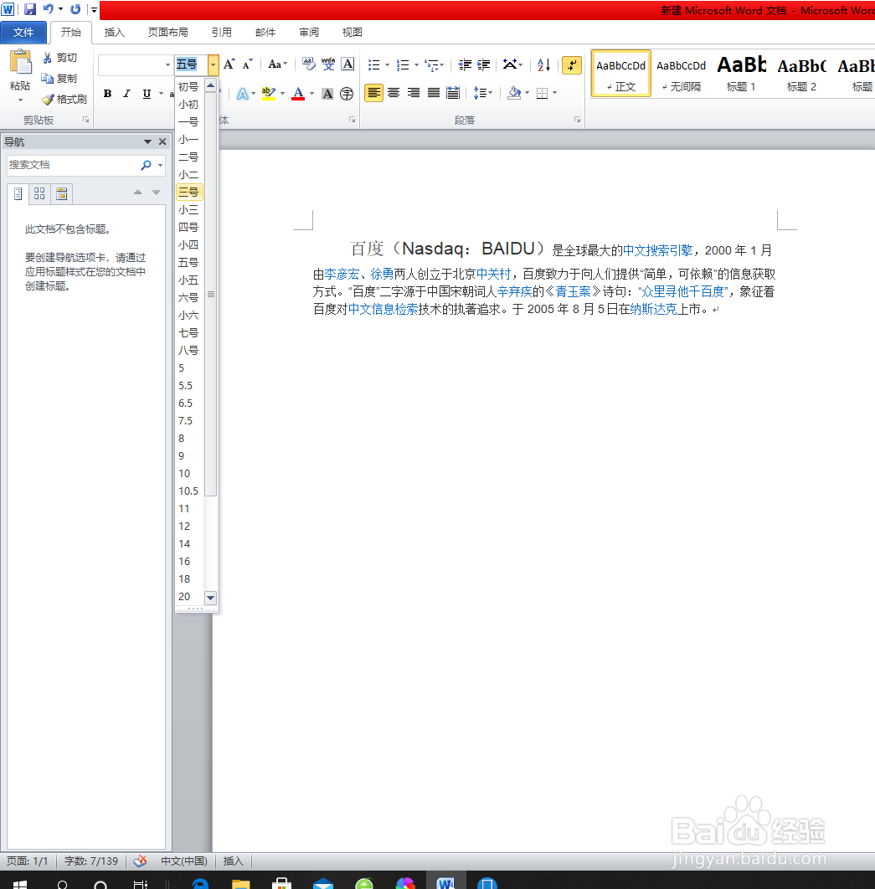This screenshot has height=889, width=875.
Task: Click the Cut (剪切) scissors button
Action: [59, 58]
